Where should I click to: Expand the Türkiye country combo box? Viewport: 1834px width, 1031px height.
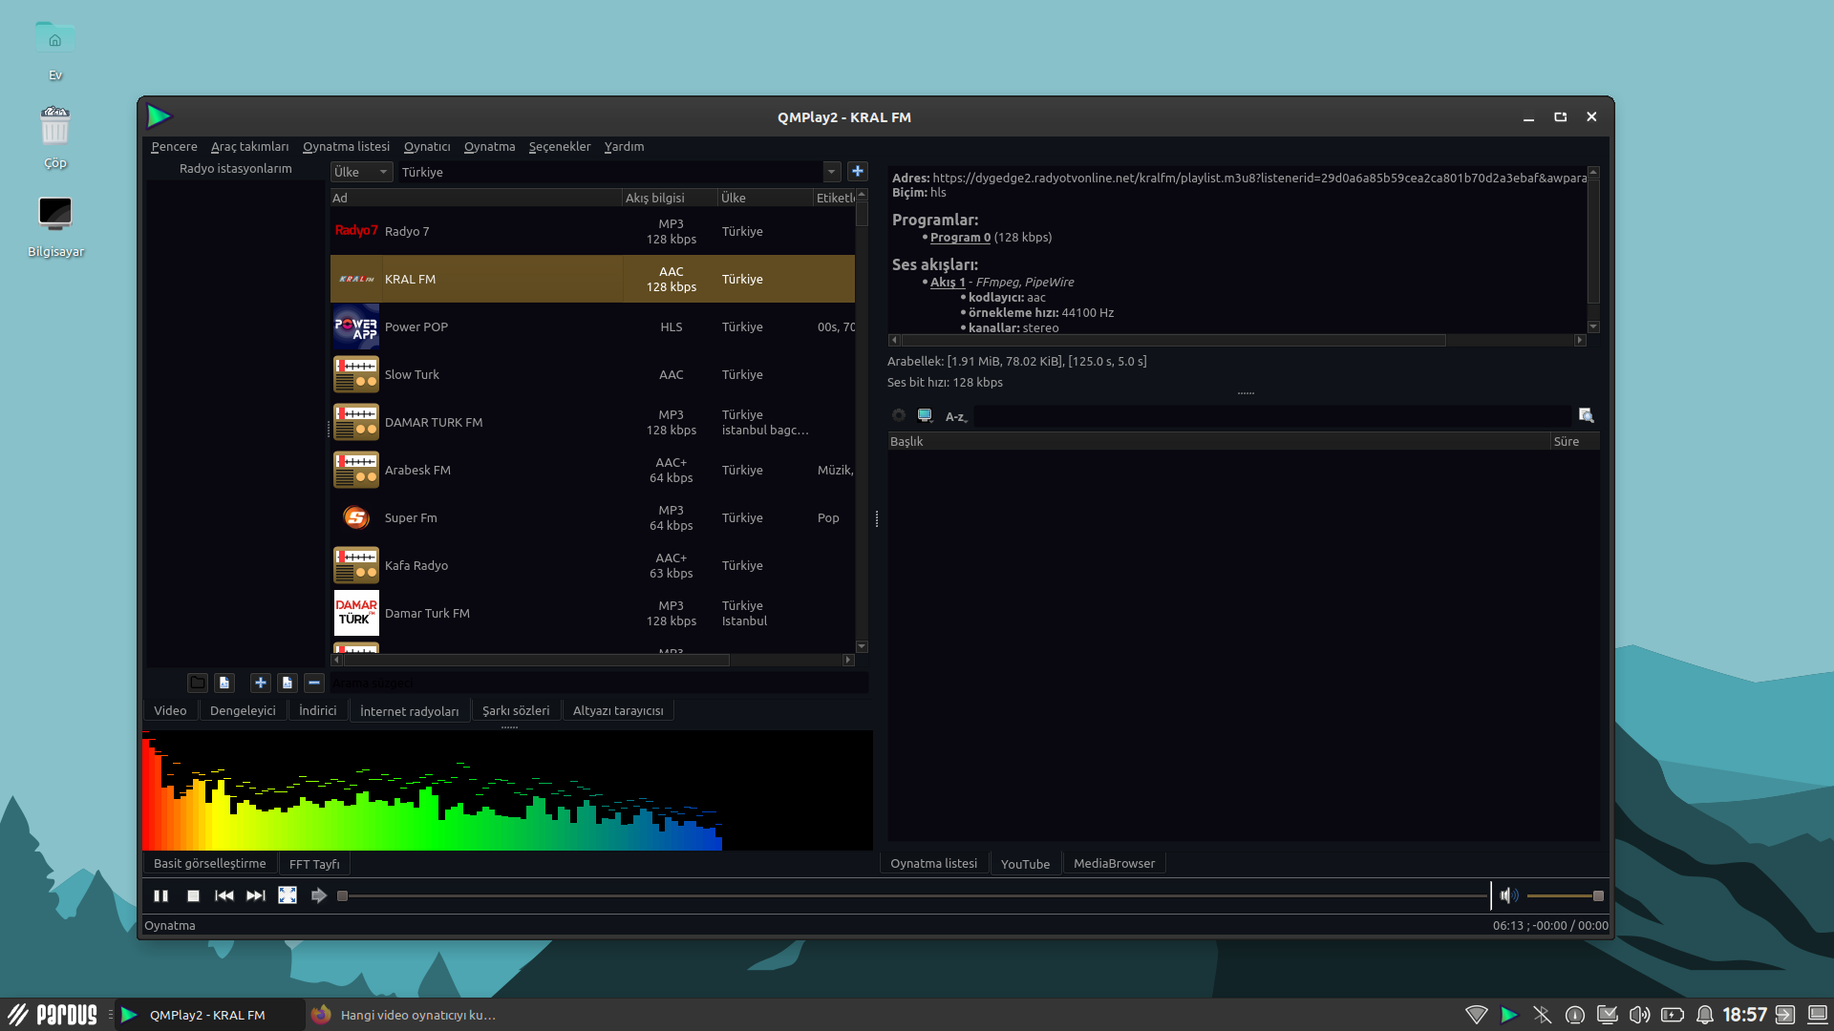[x=831, y=172]
